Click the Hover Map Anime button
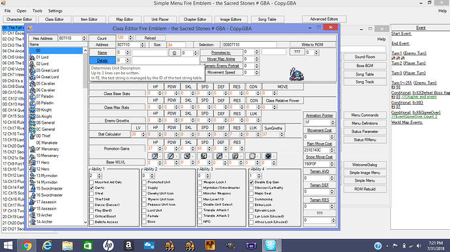This screenshot has height=252, width=450. [221, 59]
